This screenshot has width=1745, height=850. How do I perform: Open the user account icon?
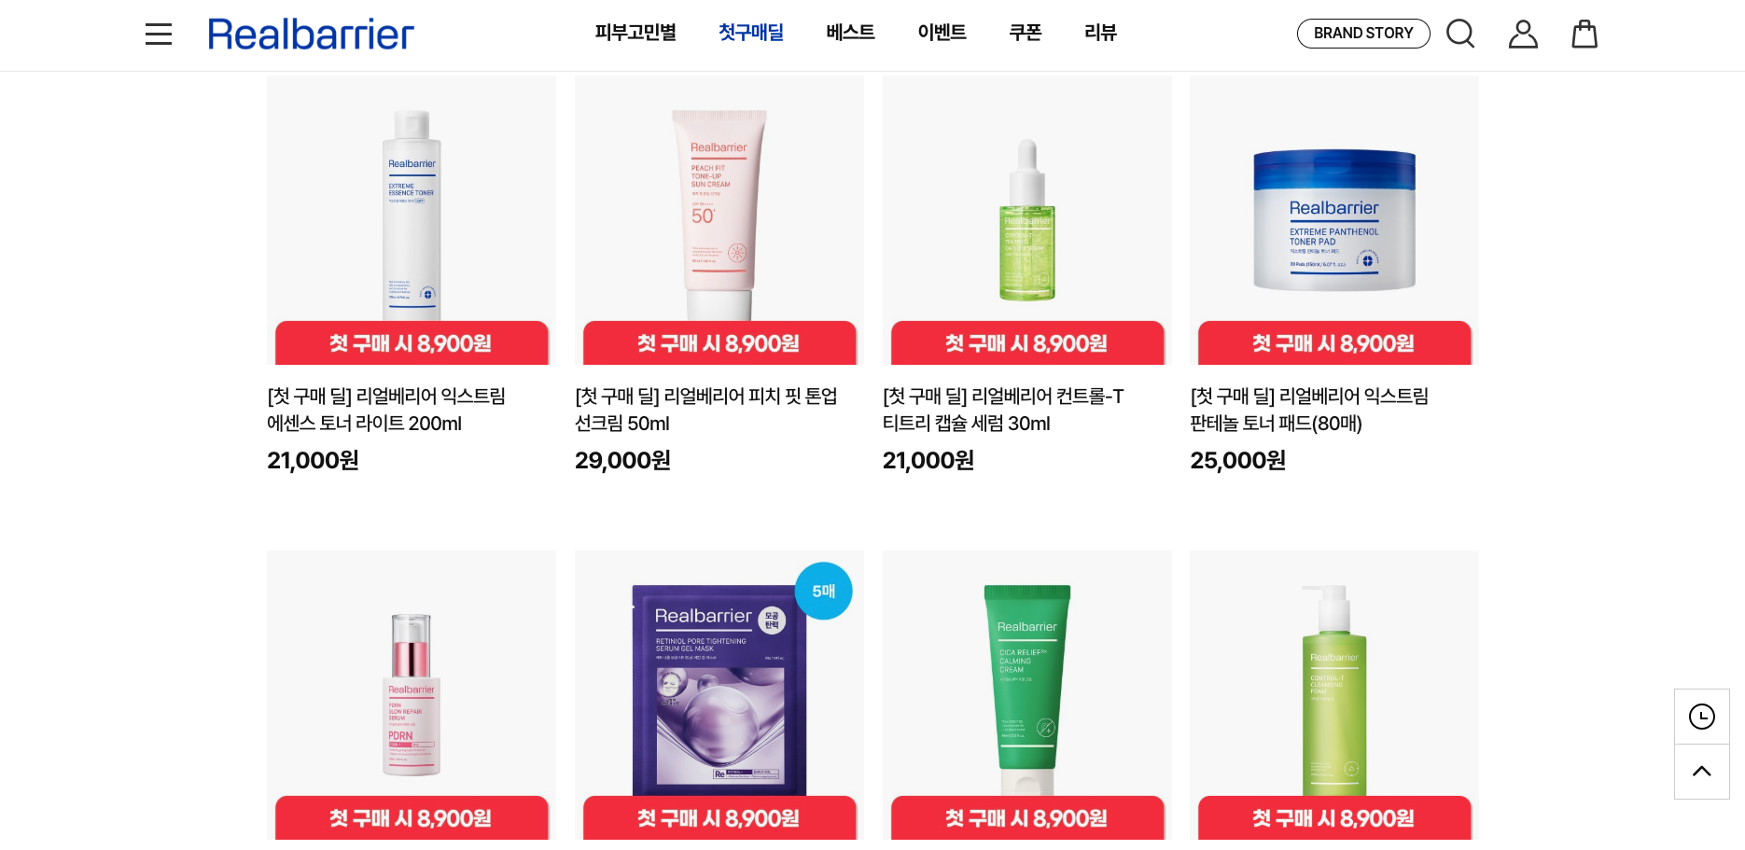point(1523,34)
